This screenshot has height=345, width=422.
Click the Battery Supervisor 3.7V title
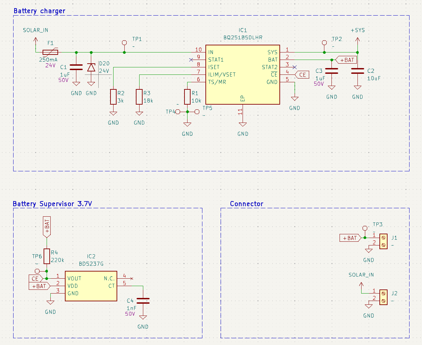coord(52,204)
